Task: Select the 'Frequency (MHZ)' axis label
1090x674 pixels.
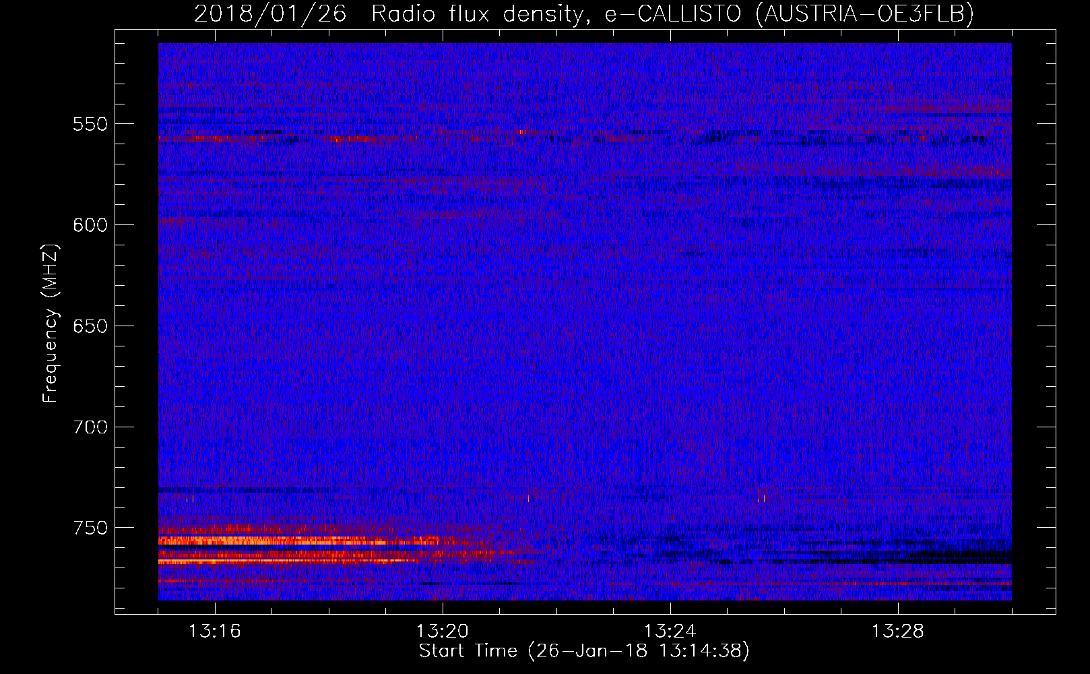Action: 51,324
